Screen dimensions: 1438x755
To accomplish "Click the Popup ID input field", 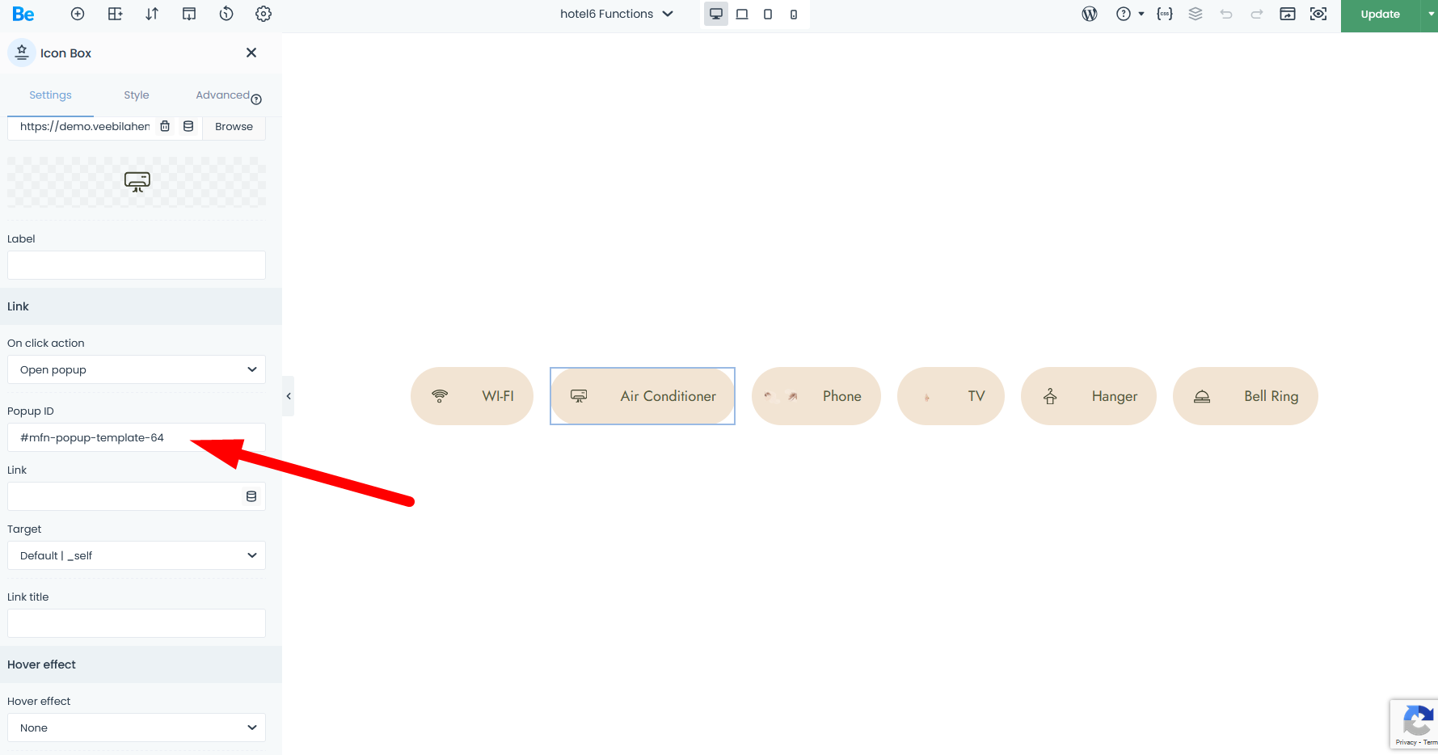I will (137, 437).
